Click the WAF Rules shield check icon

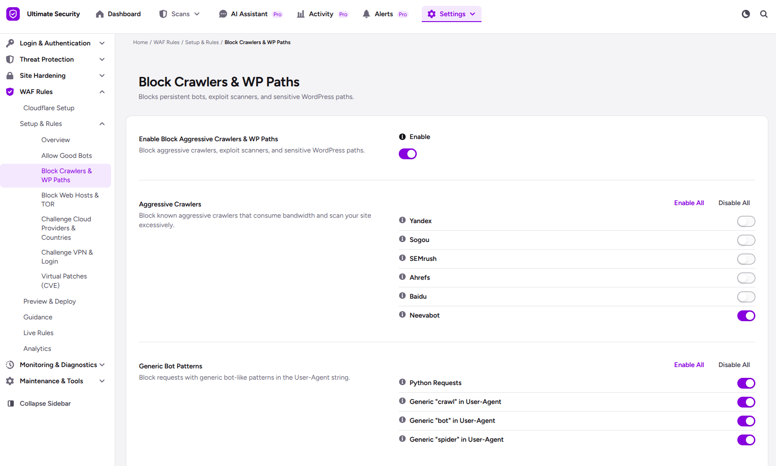pos(10,92)
